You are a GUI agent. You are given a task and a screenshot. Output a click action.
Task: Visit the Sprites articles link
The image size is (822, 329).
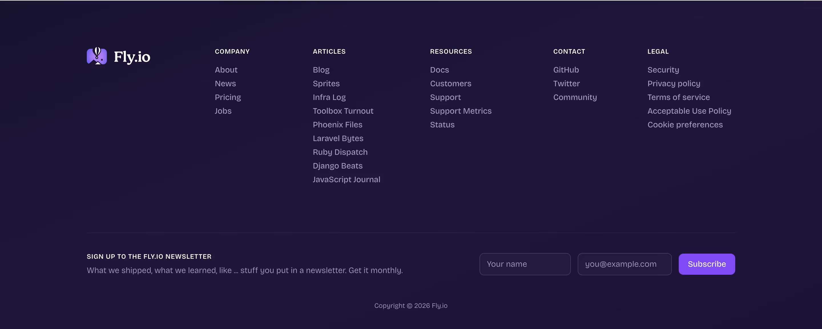(x=326, y=83)
